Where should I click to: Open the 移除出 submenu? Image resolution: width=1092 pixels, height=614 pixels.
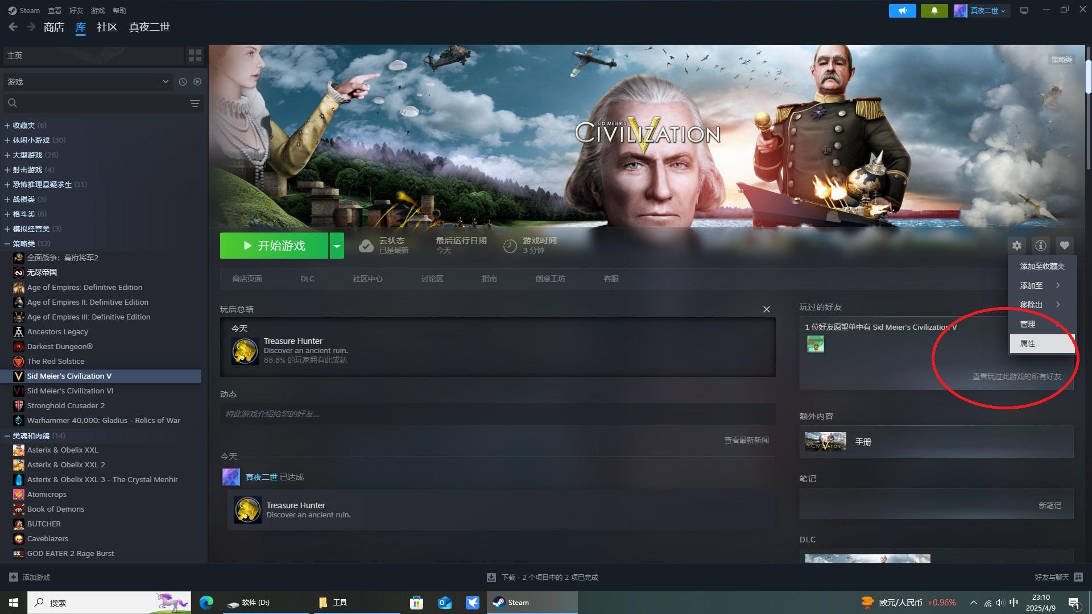[1041, 305]
